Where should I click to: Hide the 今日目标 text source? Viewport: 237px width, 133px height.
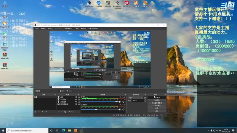[76, 99]
